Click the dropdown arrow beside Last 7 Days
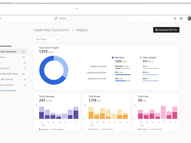This screenshot has height=143, width=191. pos(58,39)
